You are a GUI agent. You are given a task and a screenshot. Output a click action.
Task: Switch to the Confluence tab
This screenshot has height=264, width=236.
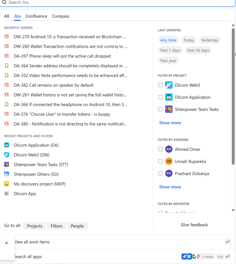pyautogui.click(x=36, y=16)
